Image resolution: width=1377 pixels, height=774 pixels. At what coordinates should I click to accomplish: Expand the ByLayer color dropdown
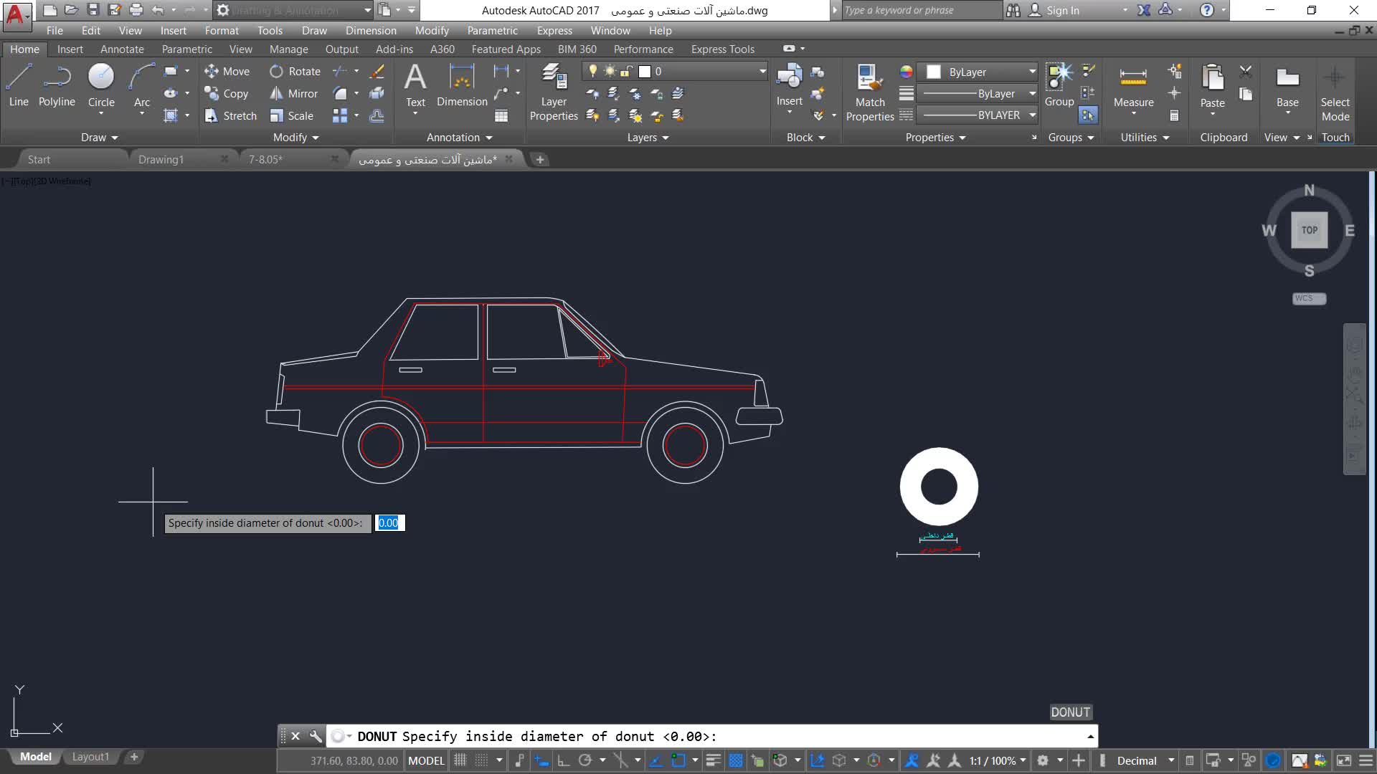point(1032,72)
